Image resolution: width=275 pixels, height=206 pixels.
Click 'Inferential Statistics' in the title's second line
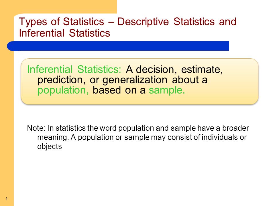click(64, 33)
